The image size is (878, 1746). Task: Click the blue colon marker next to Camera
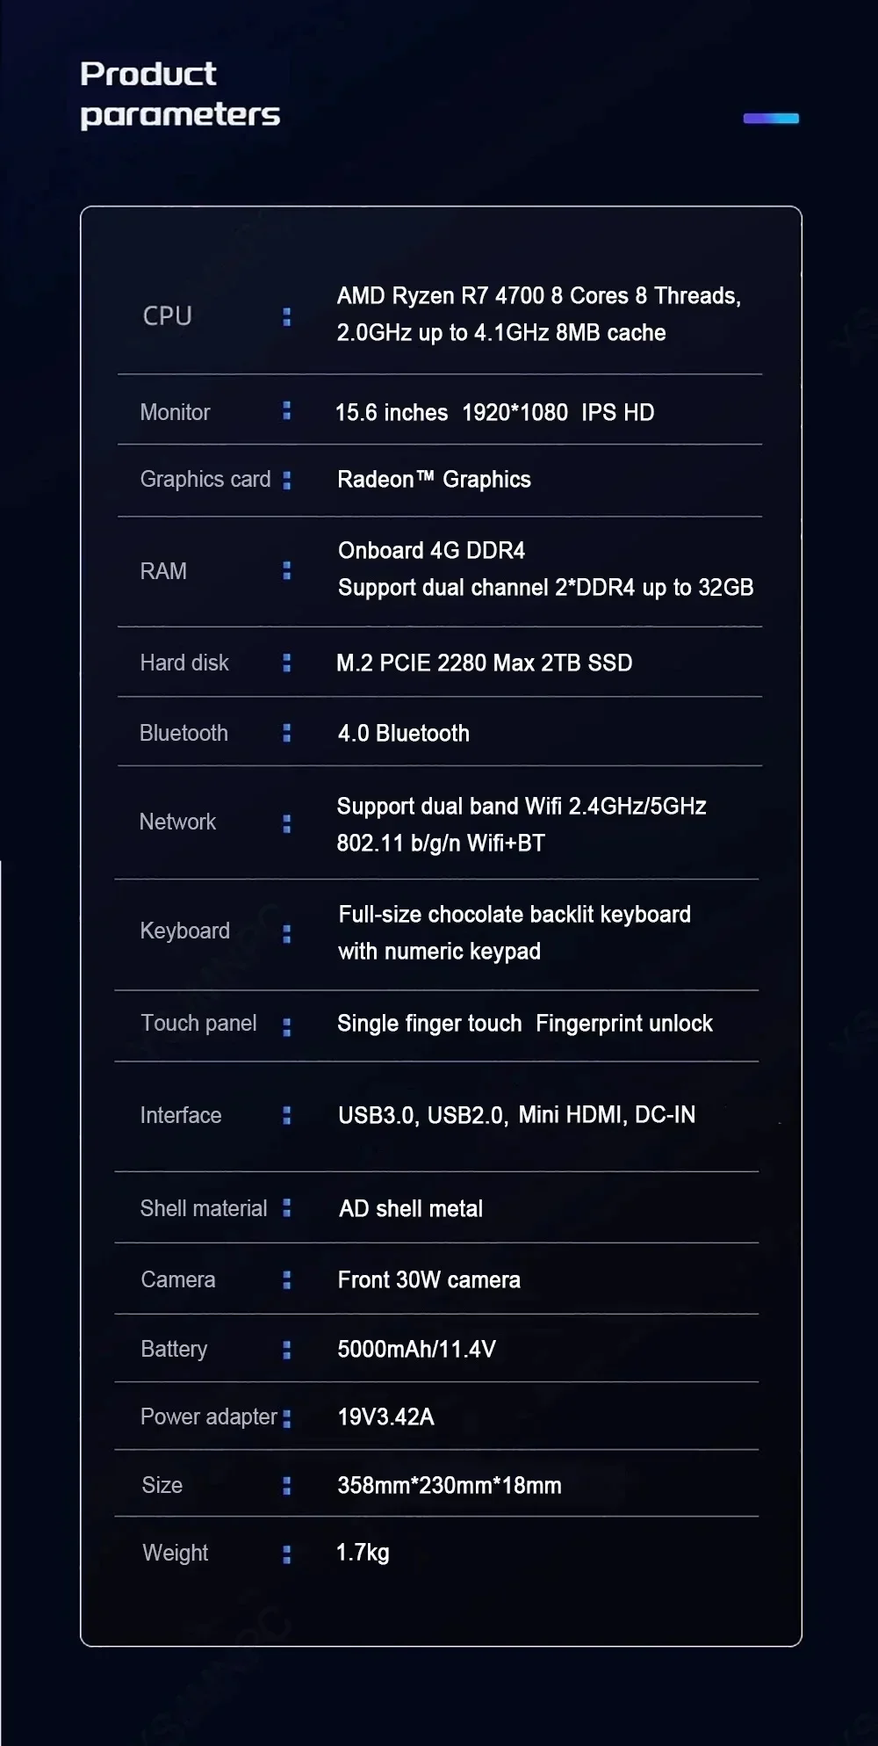pyautogui.click(x=286, y=1280)
